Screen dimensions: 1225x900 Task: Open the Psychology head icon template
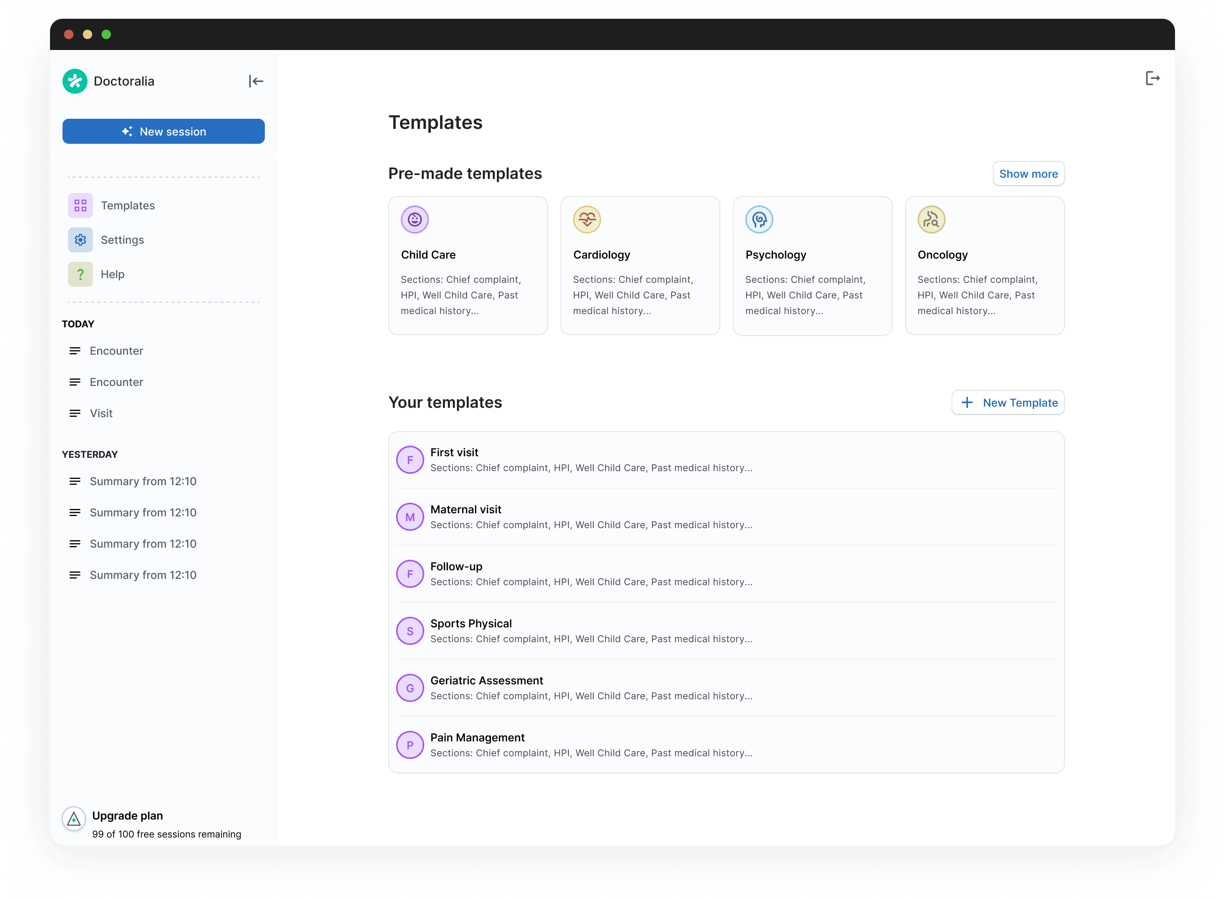(x=759, y=220)
